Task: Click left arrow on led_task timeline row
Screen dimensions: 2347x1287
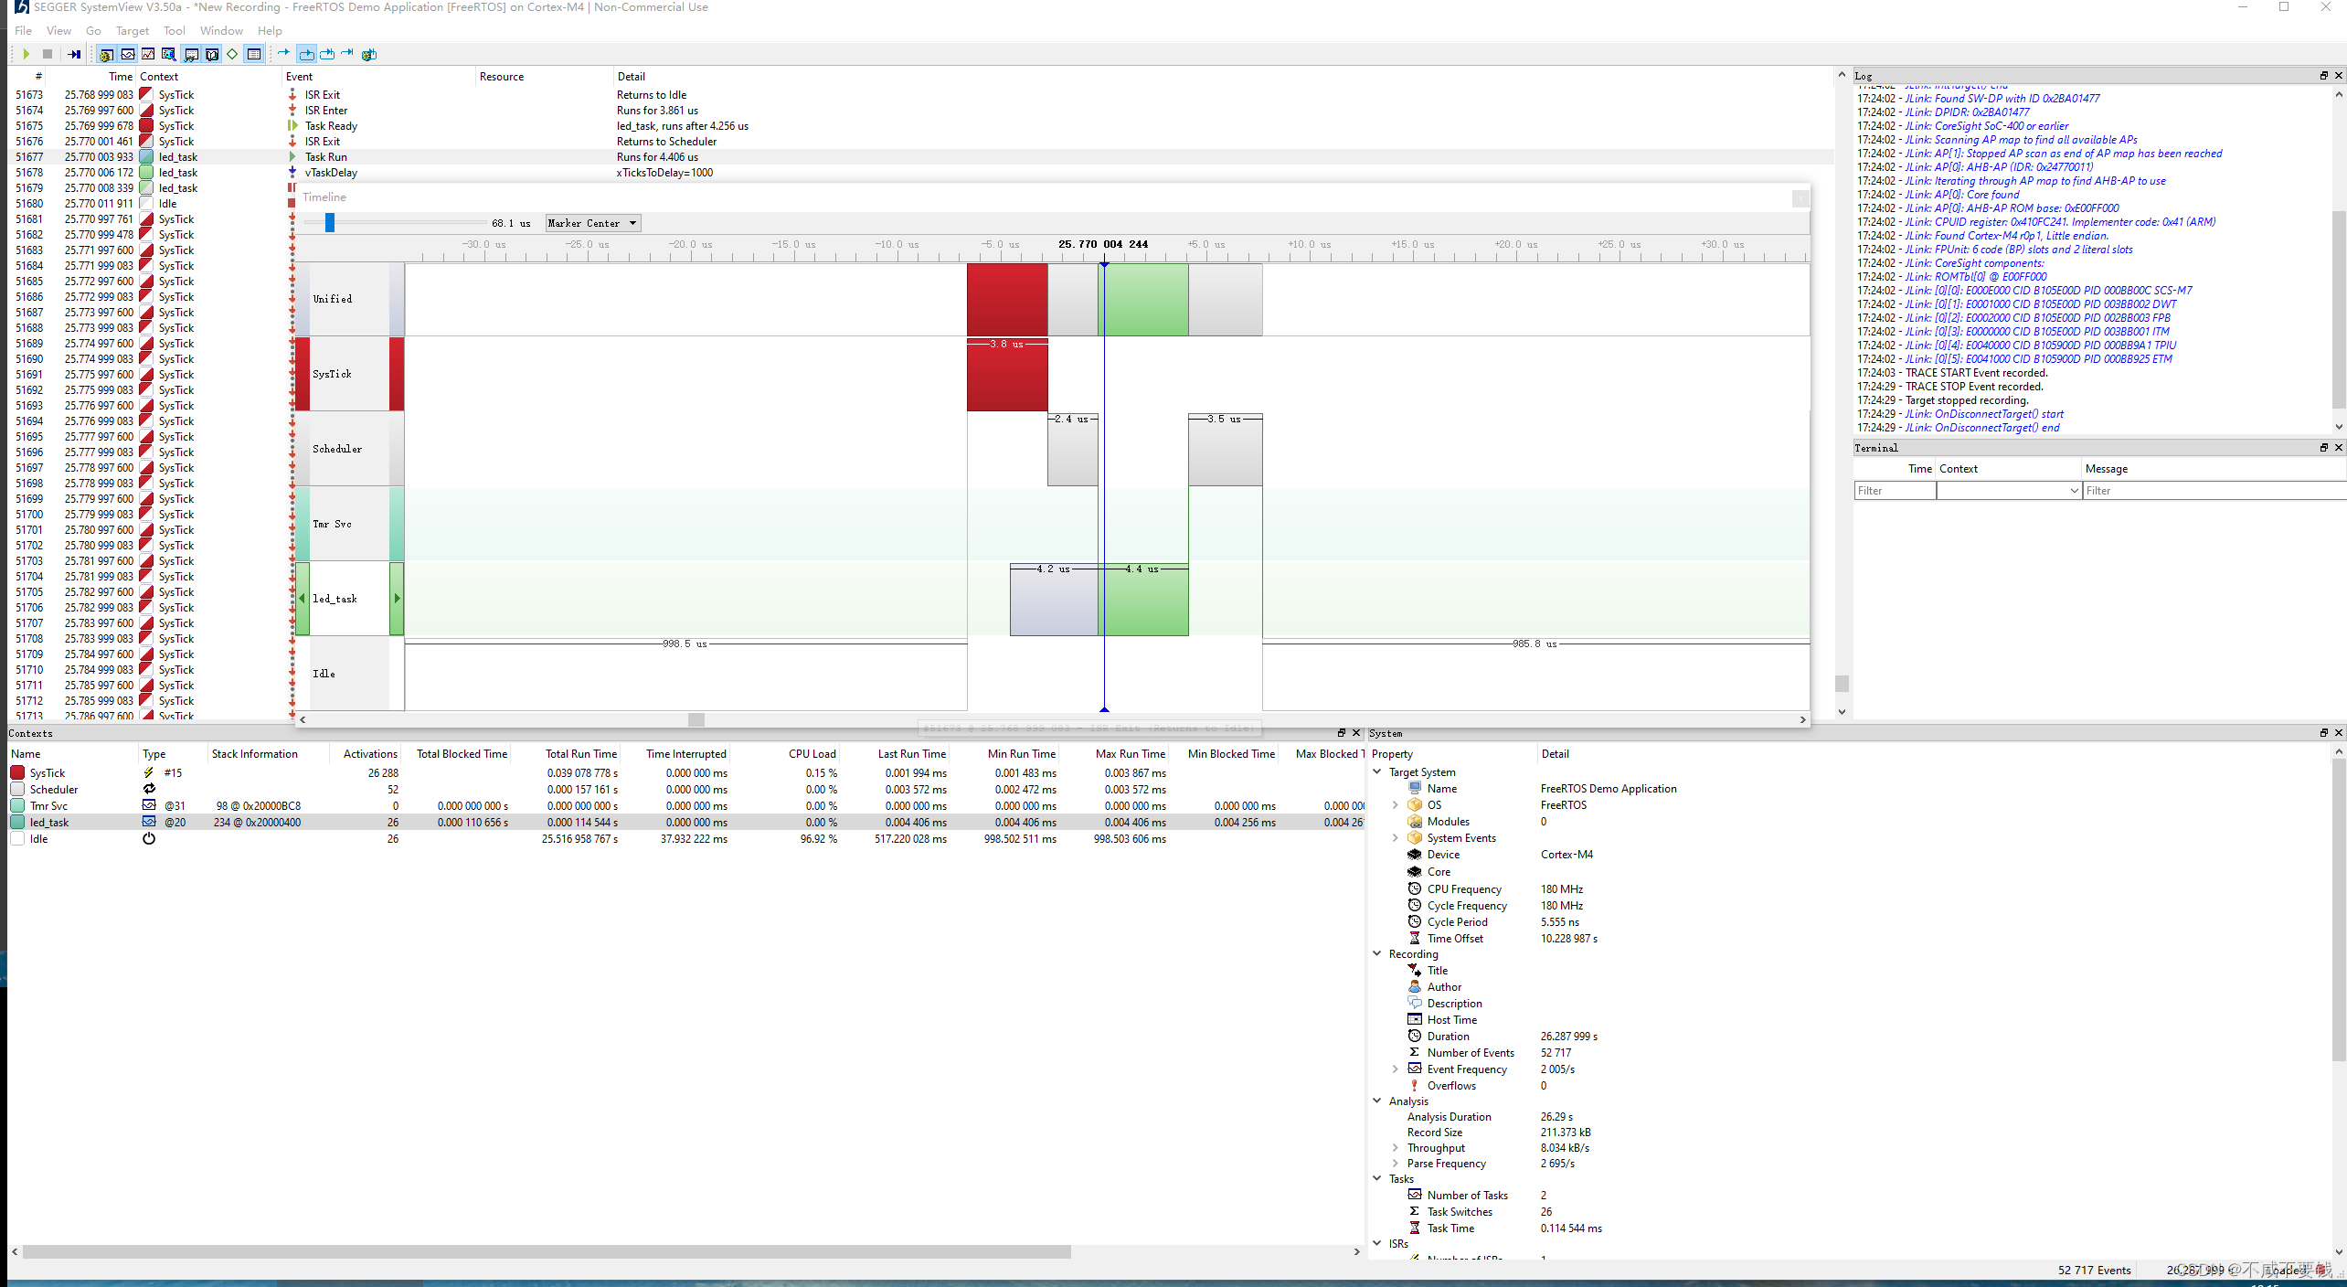Action: [303, 599]
